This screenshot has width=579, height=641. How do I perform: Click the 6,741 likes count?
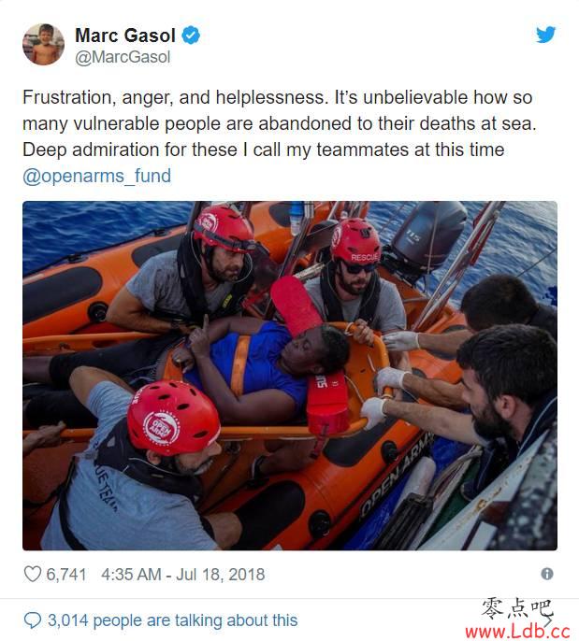point(66,575)
